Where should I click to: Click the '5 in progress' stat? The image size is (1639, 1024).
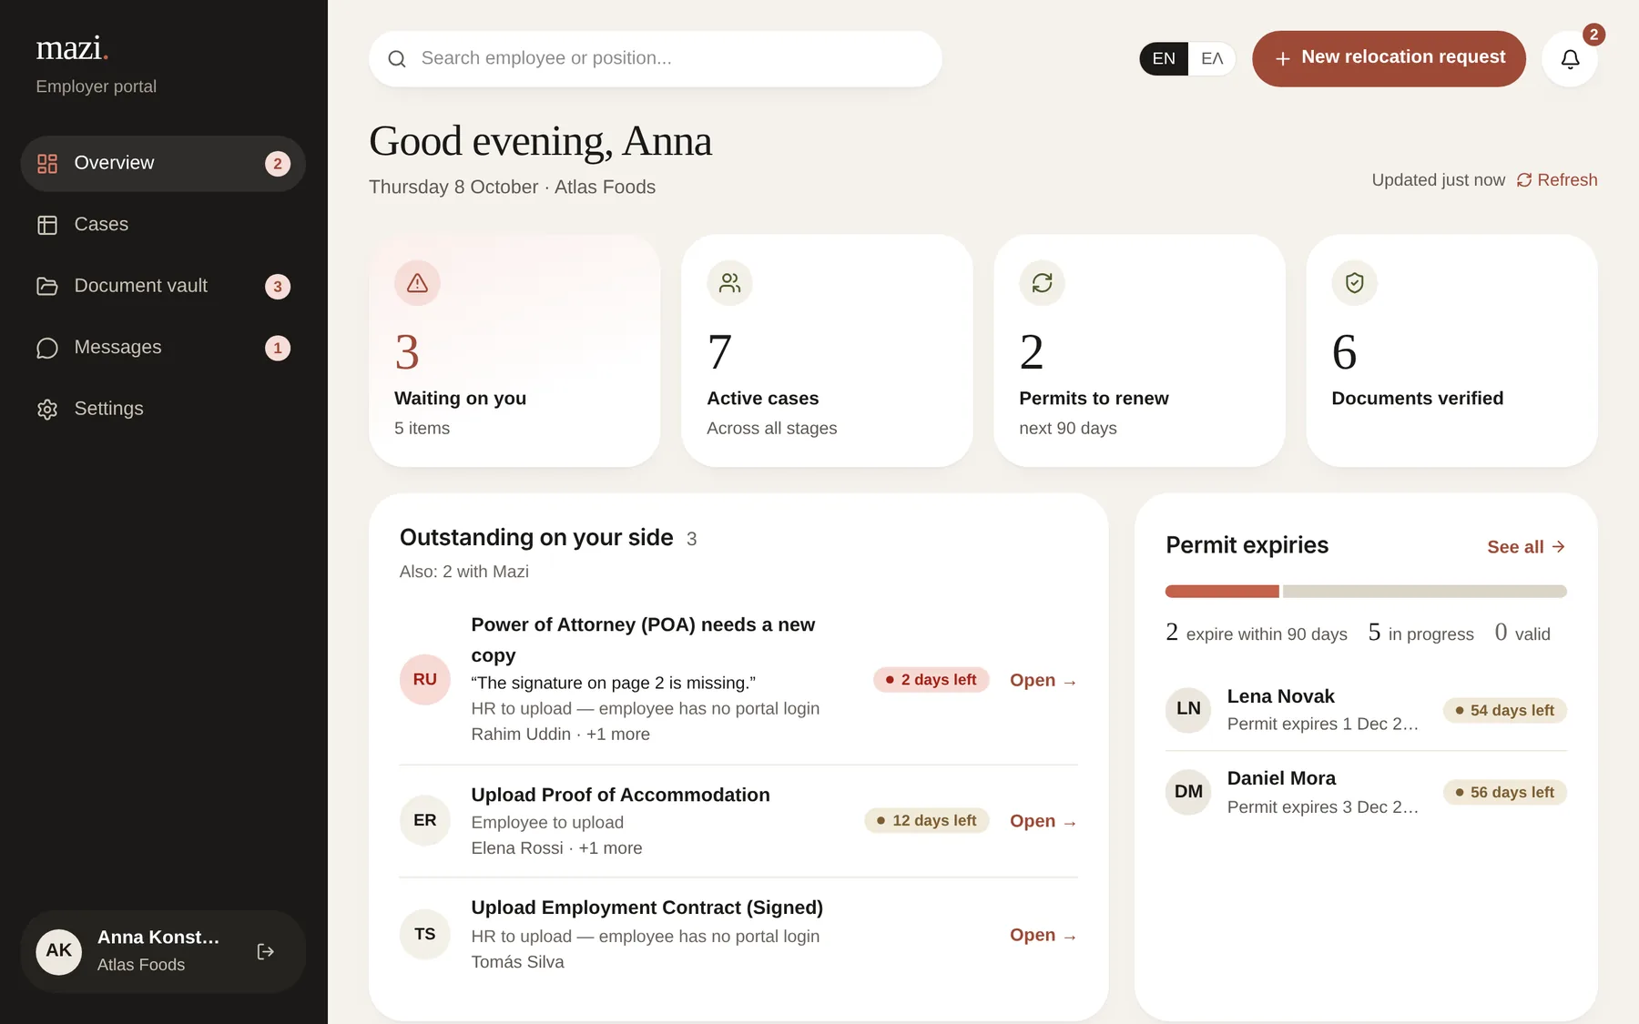pyautogui.click(x=1420, y=633)
